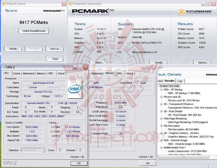217x168 pixels.
Task: Minimize the front CPU-Z window
Action: (x=75, y=67)
